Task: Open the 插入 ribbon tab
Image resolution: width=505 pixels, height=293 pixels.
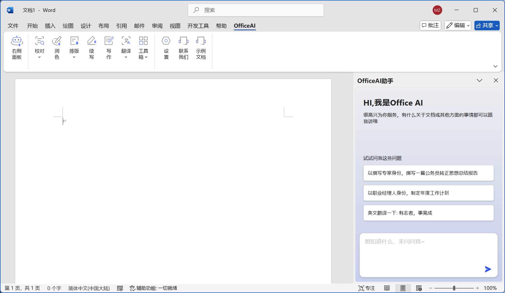Action: click(x=50, y=26)
